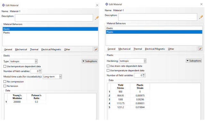This screenshot has height=121, width=205.
Task: Open General menu in left dialog
Action: pos(8,49)
